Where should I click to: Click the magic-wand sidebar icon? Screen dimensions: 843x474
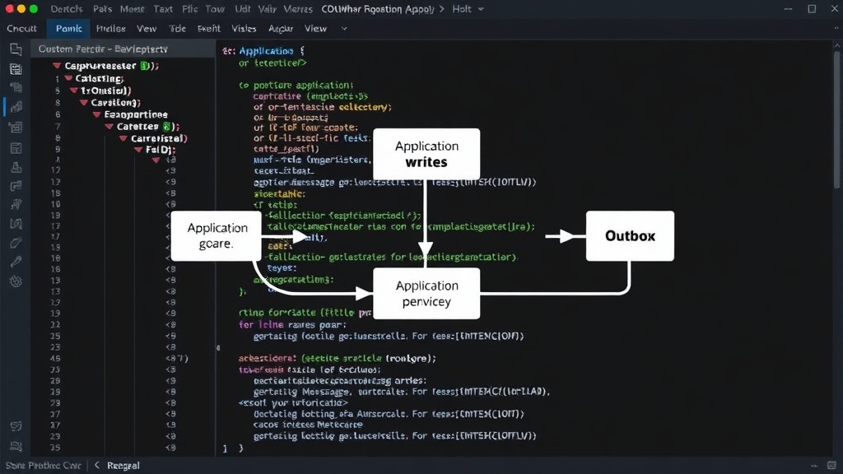coord(16,205)
